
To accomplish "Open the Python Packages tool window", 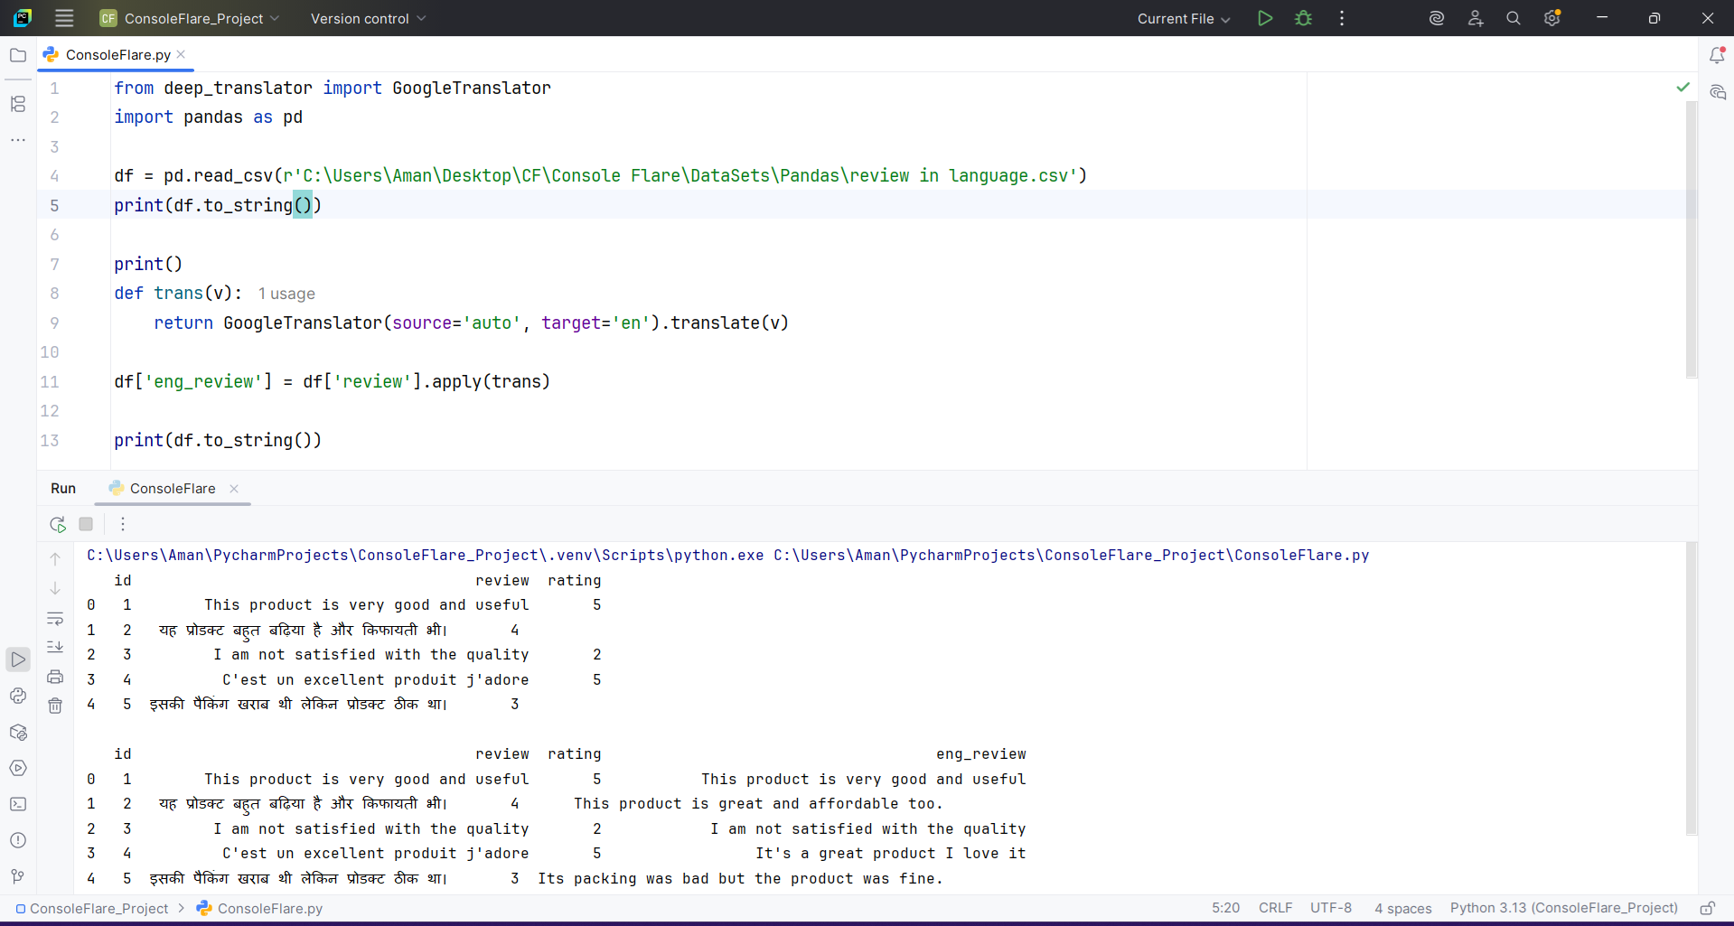I will click(18, 732).
